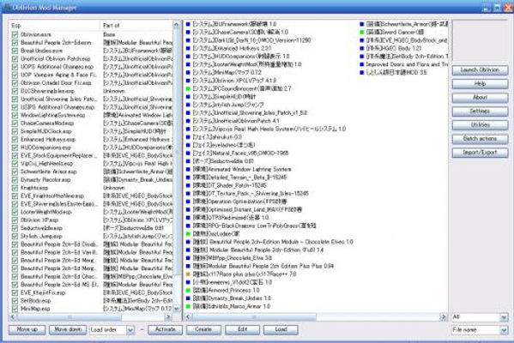514x343 pixels.
Task: Click the green icon next to Armored_Princess 1.0
Action: tap(188, 290)
